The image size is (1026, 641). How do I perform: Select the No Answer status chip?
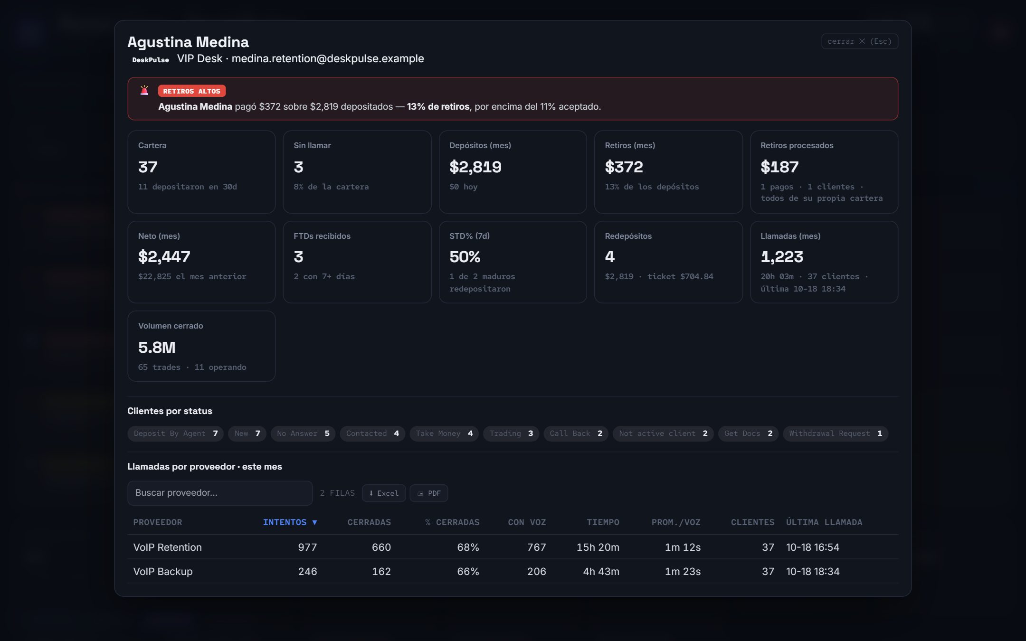pyautogui.click(x=303, y=434)
